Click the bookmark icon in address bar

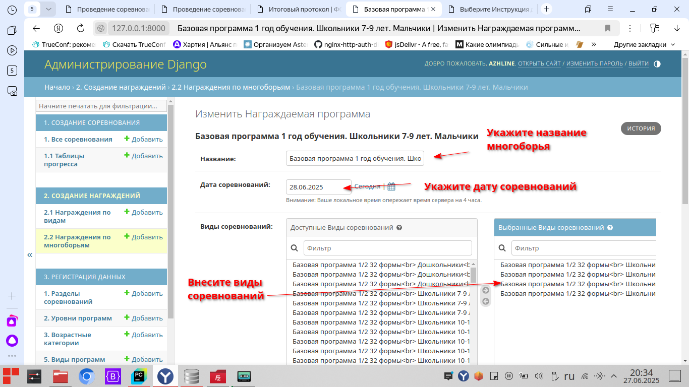[x=608, y=28]
